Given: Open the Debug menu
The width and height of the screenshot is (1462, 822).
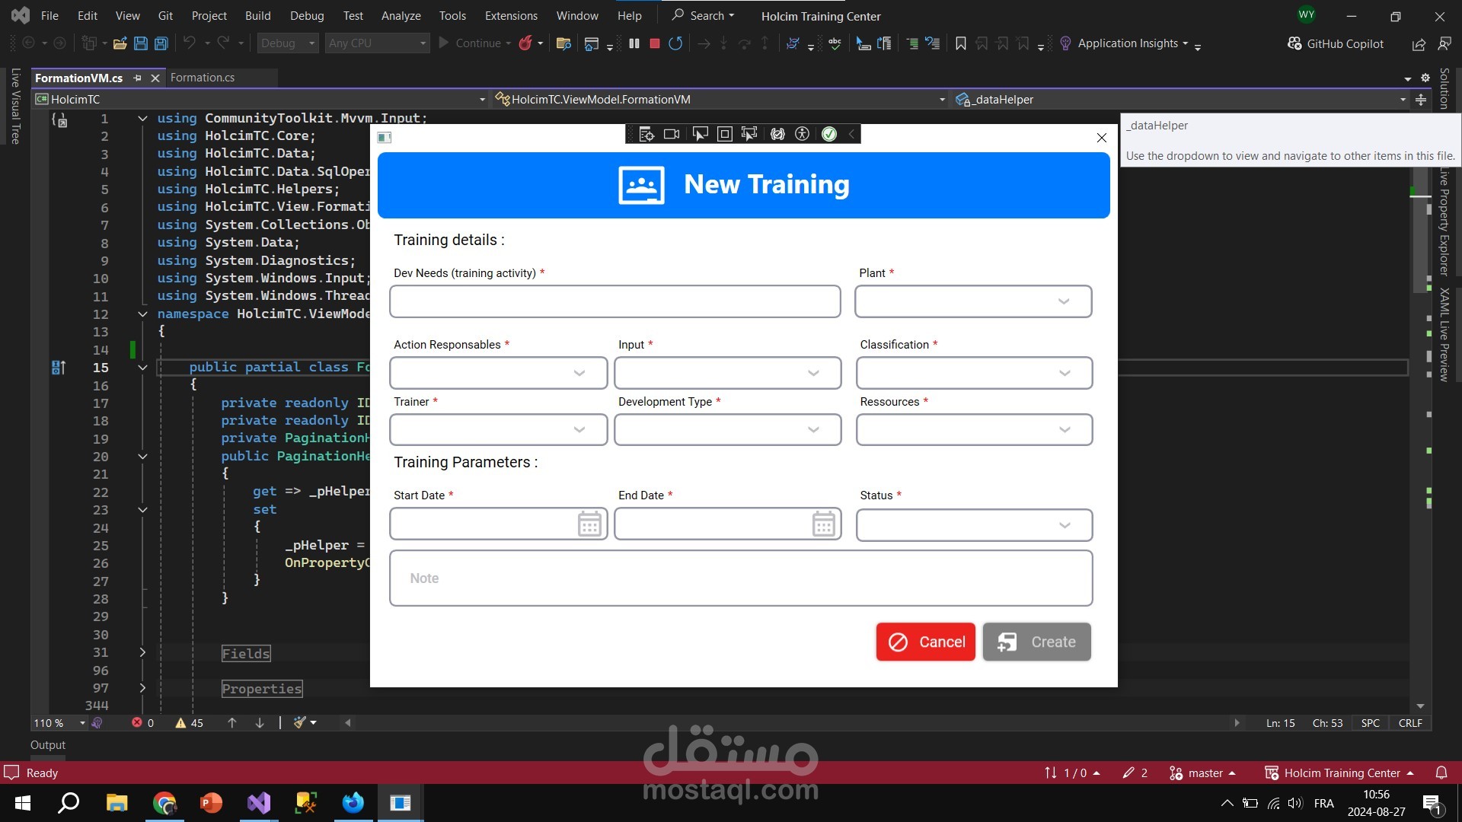Looking at the screenshot, I should coord(307,15).
